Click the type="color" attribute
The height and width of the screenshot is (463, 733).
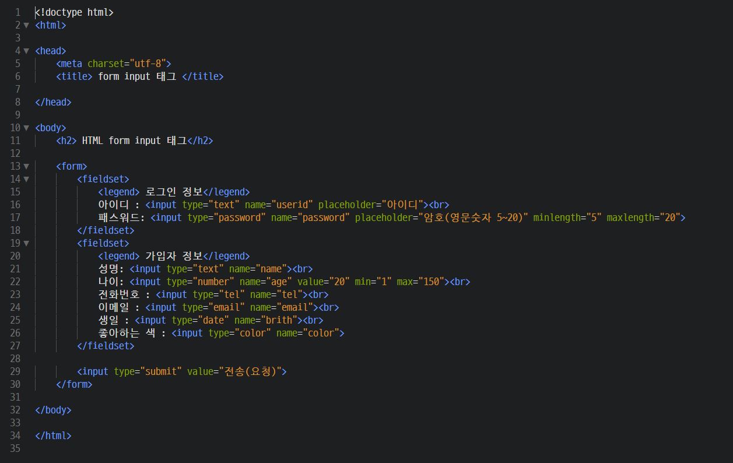click(x=240, y=333)
